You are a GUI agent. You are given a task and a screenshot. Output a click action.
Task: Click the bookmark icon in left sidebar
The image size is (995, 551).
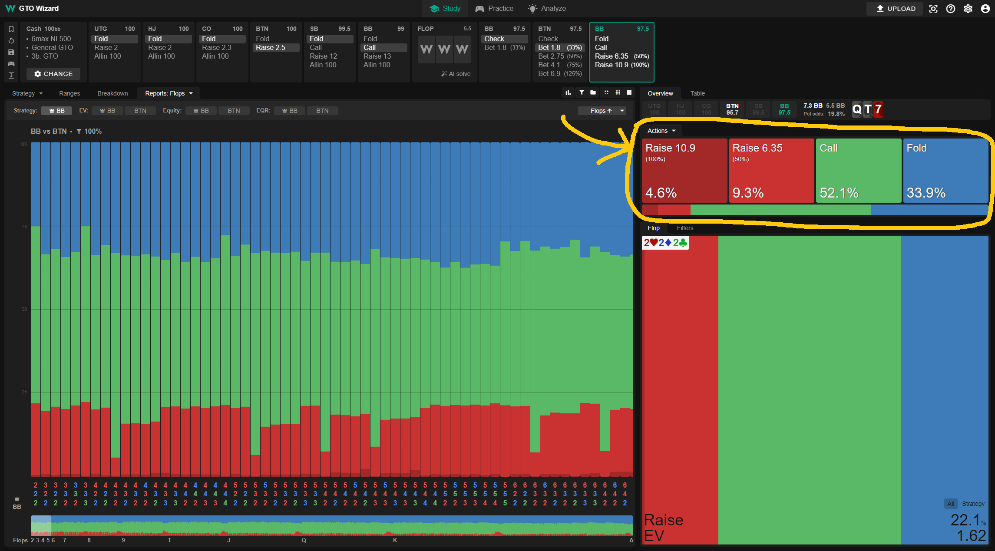pyautogui.click(x=11, y=29)
